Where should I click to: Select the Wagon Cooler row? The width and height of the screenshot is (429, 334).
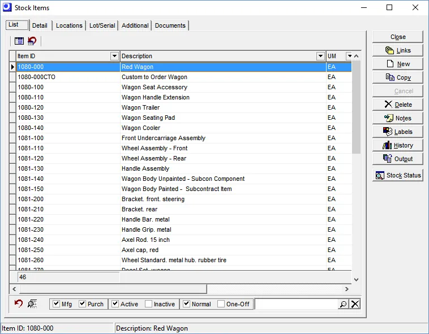141,128
